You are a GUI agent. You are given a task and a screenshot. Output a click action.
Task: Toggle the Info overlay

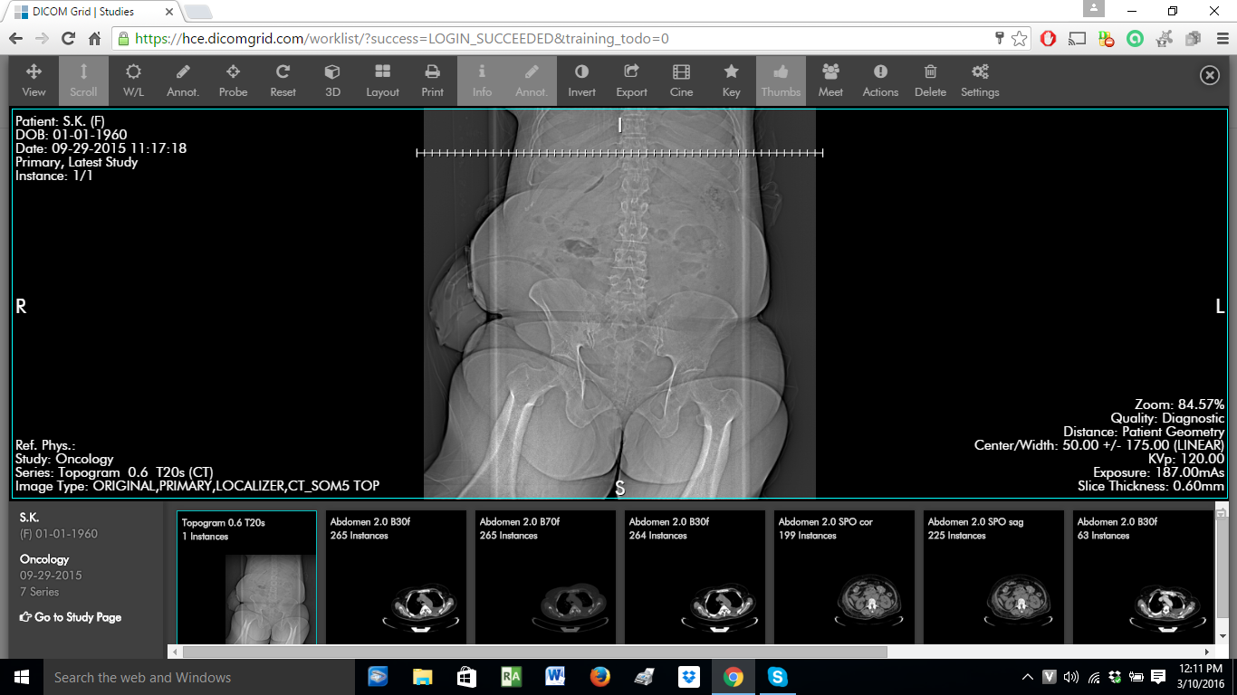[x=482, y=81]
